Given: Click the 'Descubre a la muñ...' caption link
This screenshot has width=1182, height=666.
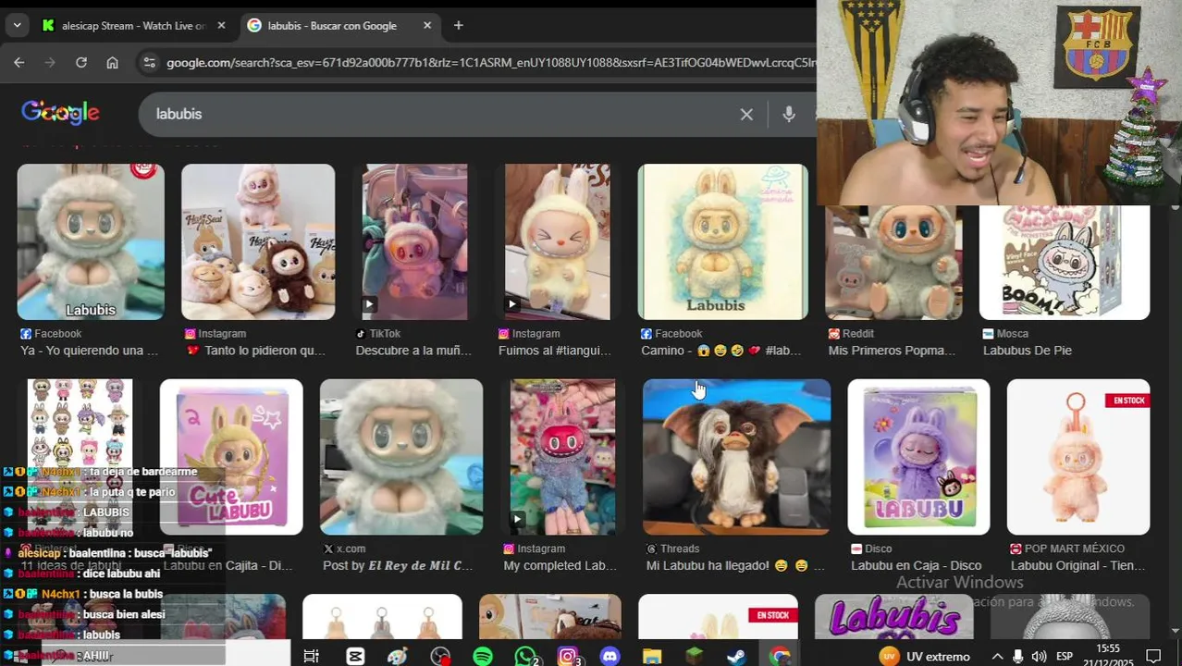Looking at the screenshot, I should point(413,351).
